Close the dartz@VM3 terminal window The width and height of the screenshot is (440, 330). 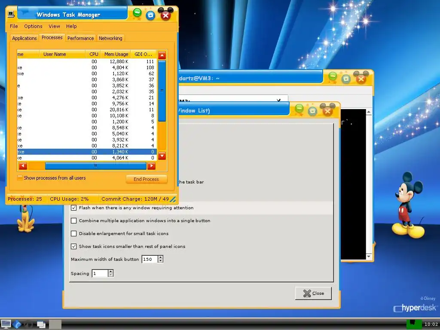pos(361,78)
